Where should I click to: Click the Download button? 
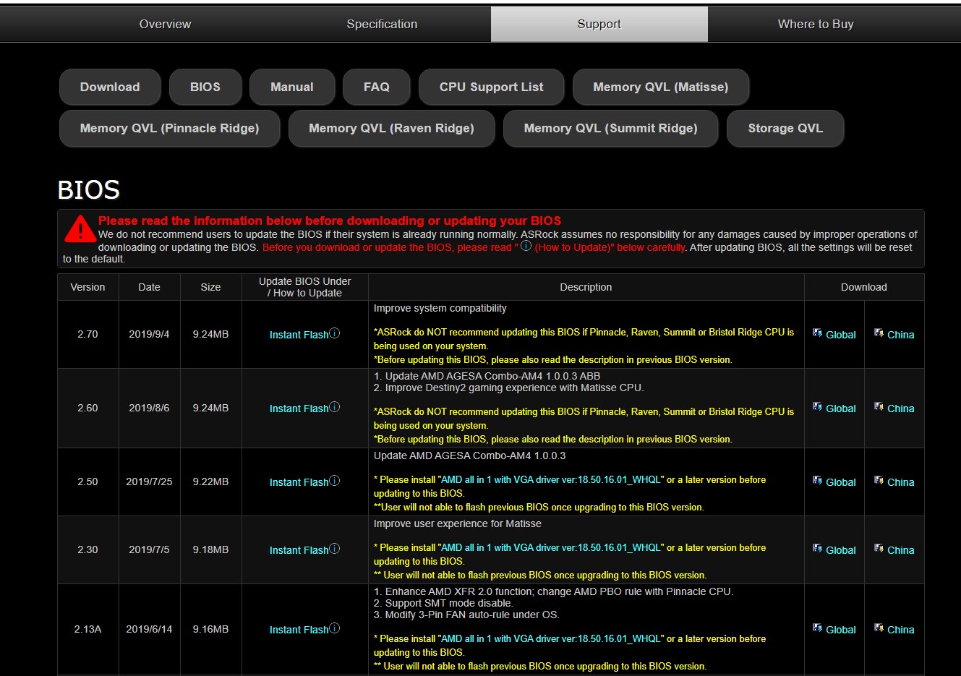tap(110, 87)
